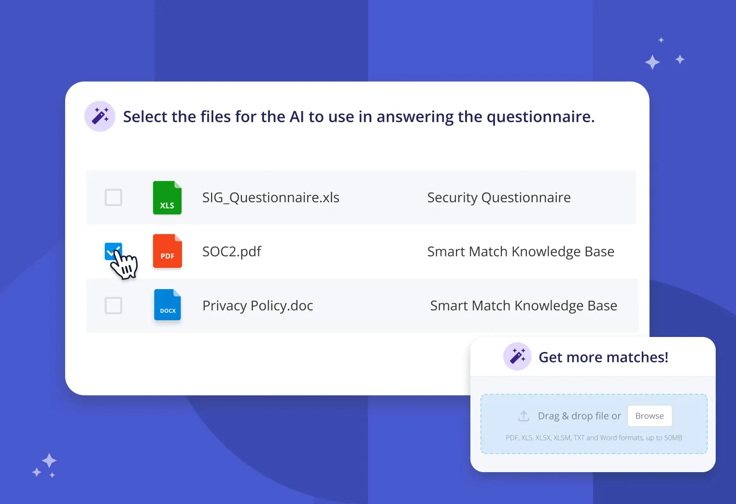Screen dimensions: 736x504
Task: Click the Get more matches heading
Action: (603, 357)
